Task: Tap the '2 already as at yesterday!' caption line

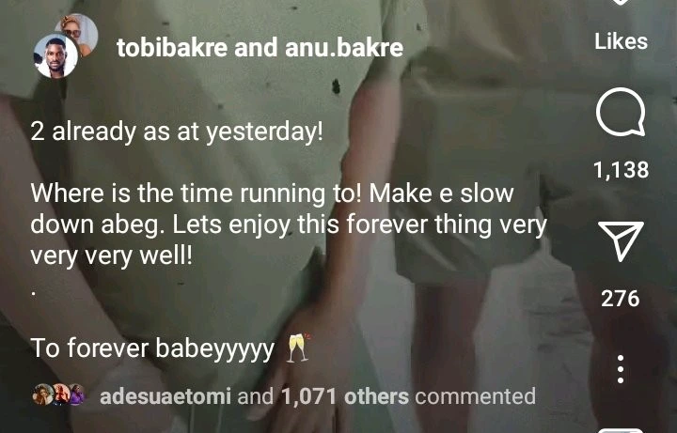Action: tap(177, 132)
